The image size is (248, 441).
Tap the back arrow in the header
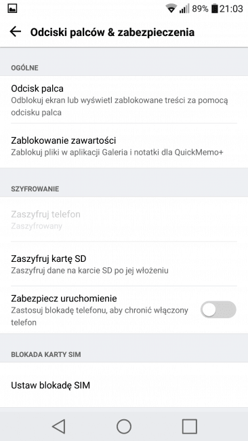16,32
